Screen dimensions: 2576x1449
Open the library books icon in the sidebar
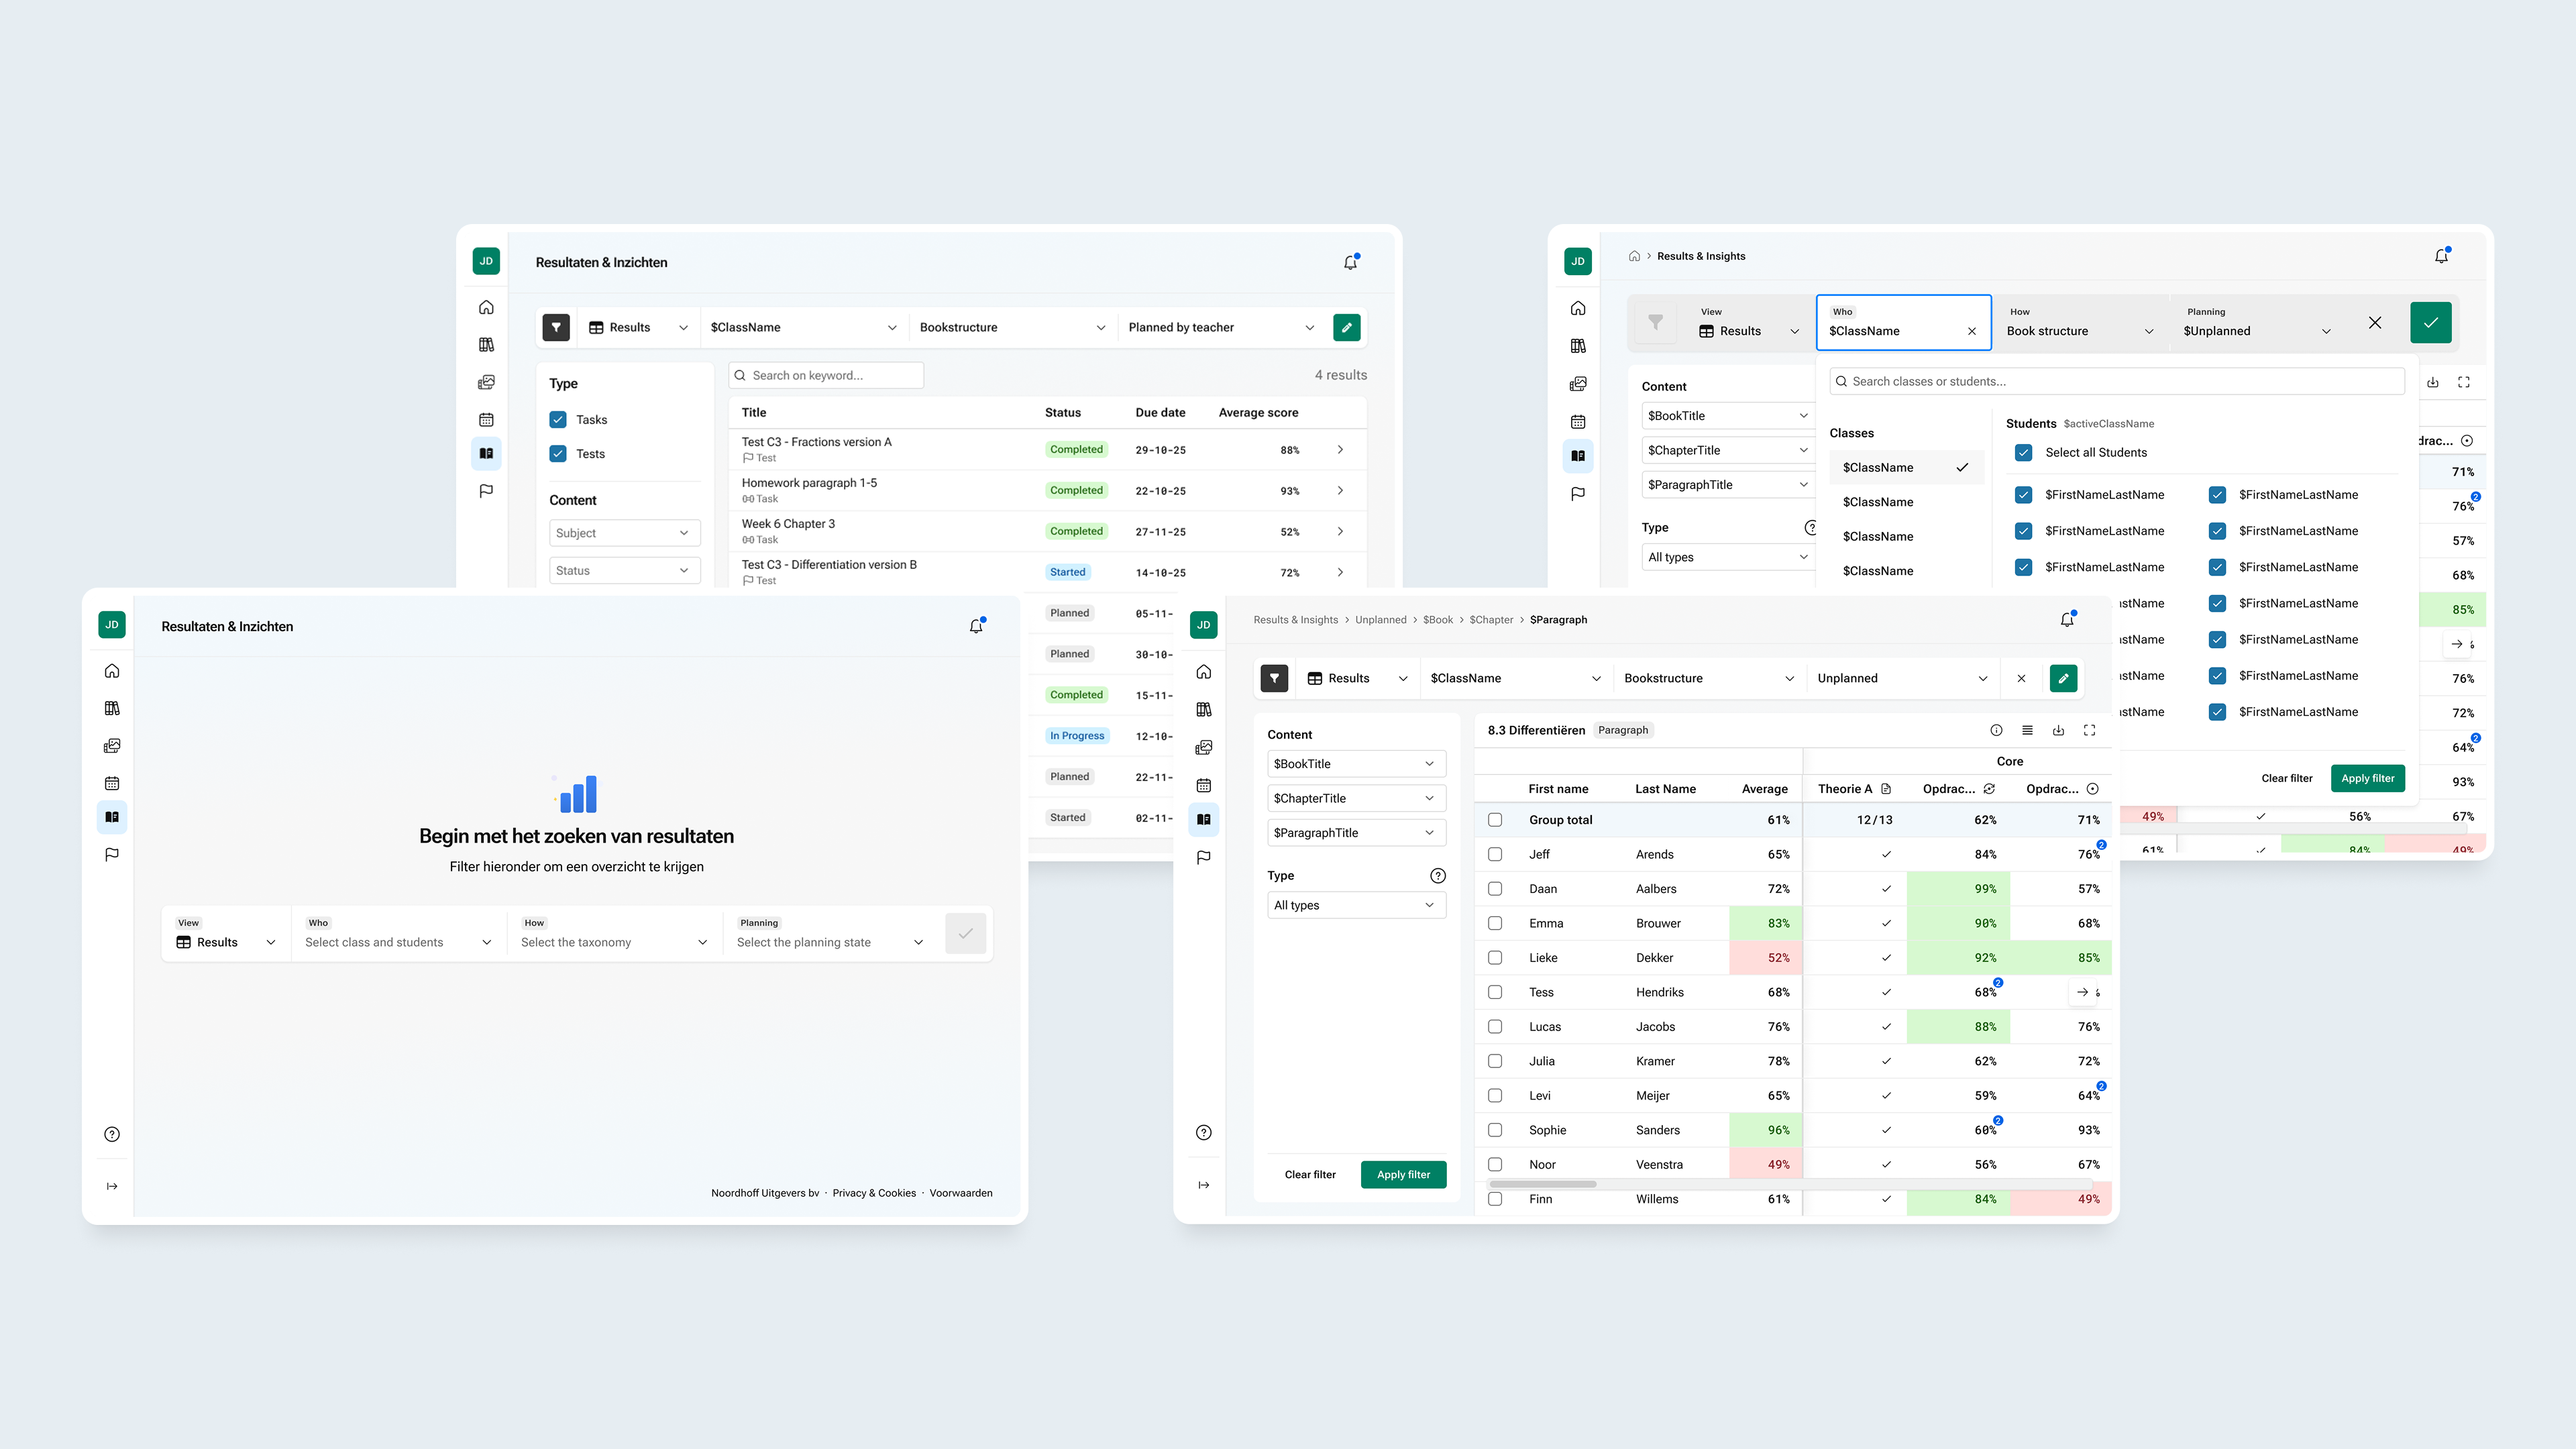pyautogui.click(x=486, y=344)
